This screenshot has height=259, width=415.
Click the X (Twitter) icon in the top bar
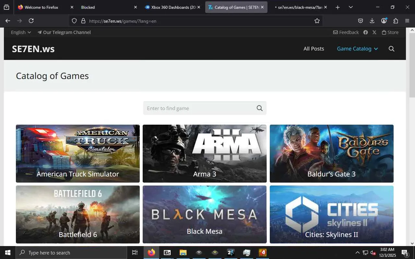(374, 32)
